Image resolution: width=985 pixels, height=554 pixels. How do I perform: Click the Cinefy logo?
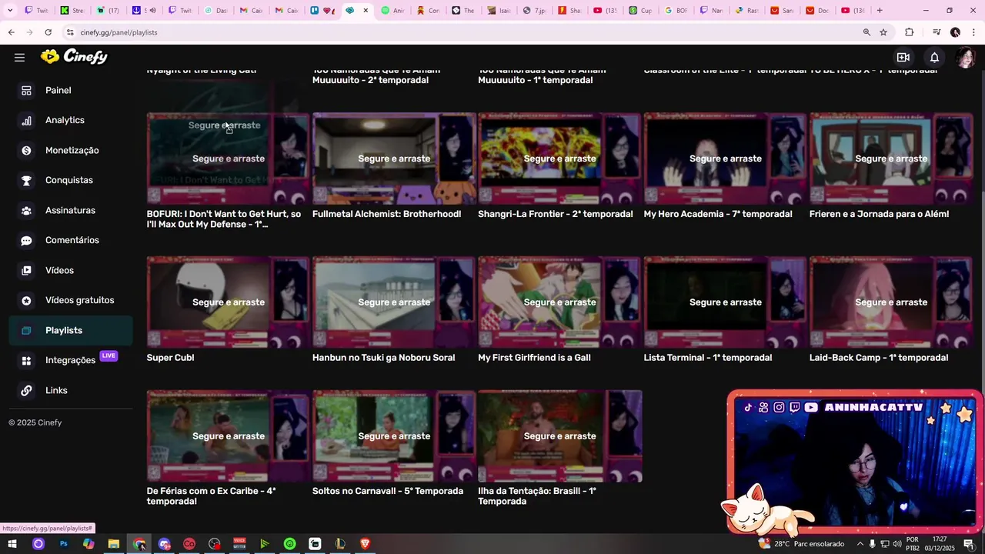74,56
